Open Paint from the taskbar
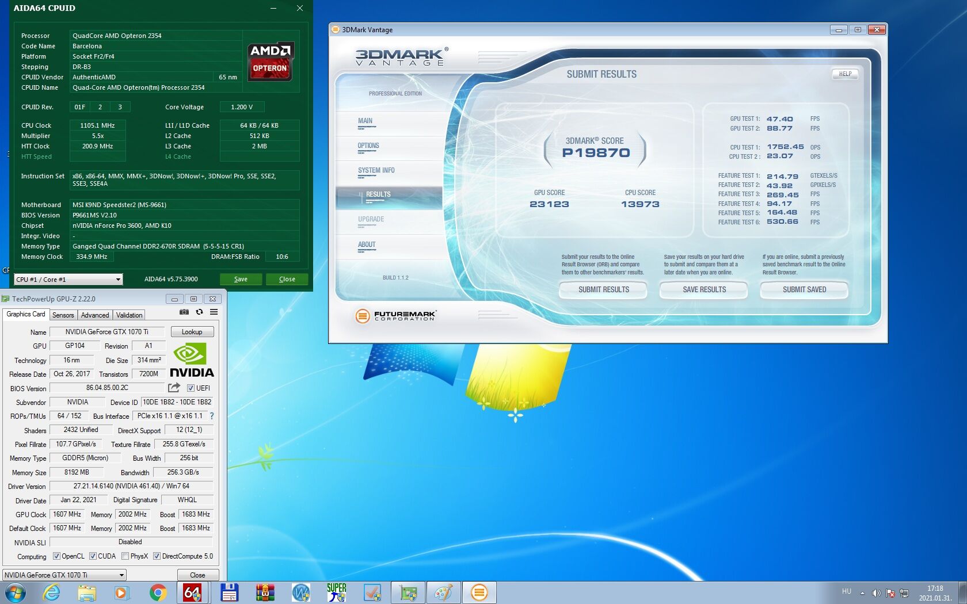 point(444,592)
